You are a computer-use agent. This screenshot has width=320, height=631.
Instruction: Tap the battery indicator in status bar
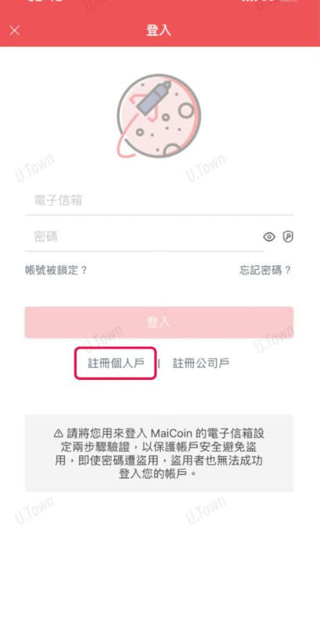(289, 1)
